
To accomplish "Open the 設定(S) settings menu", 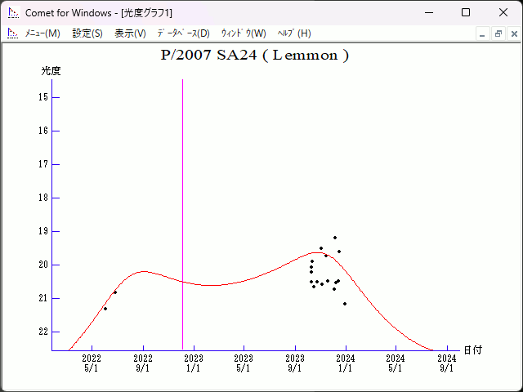I will 87,33.
